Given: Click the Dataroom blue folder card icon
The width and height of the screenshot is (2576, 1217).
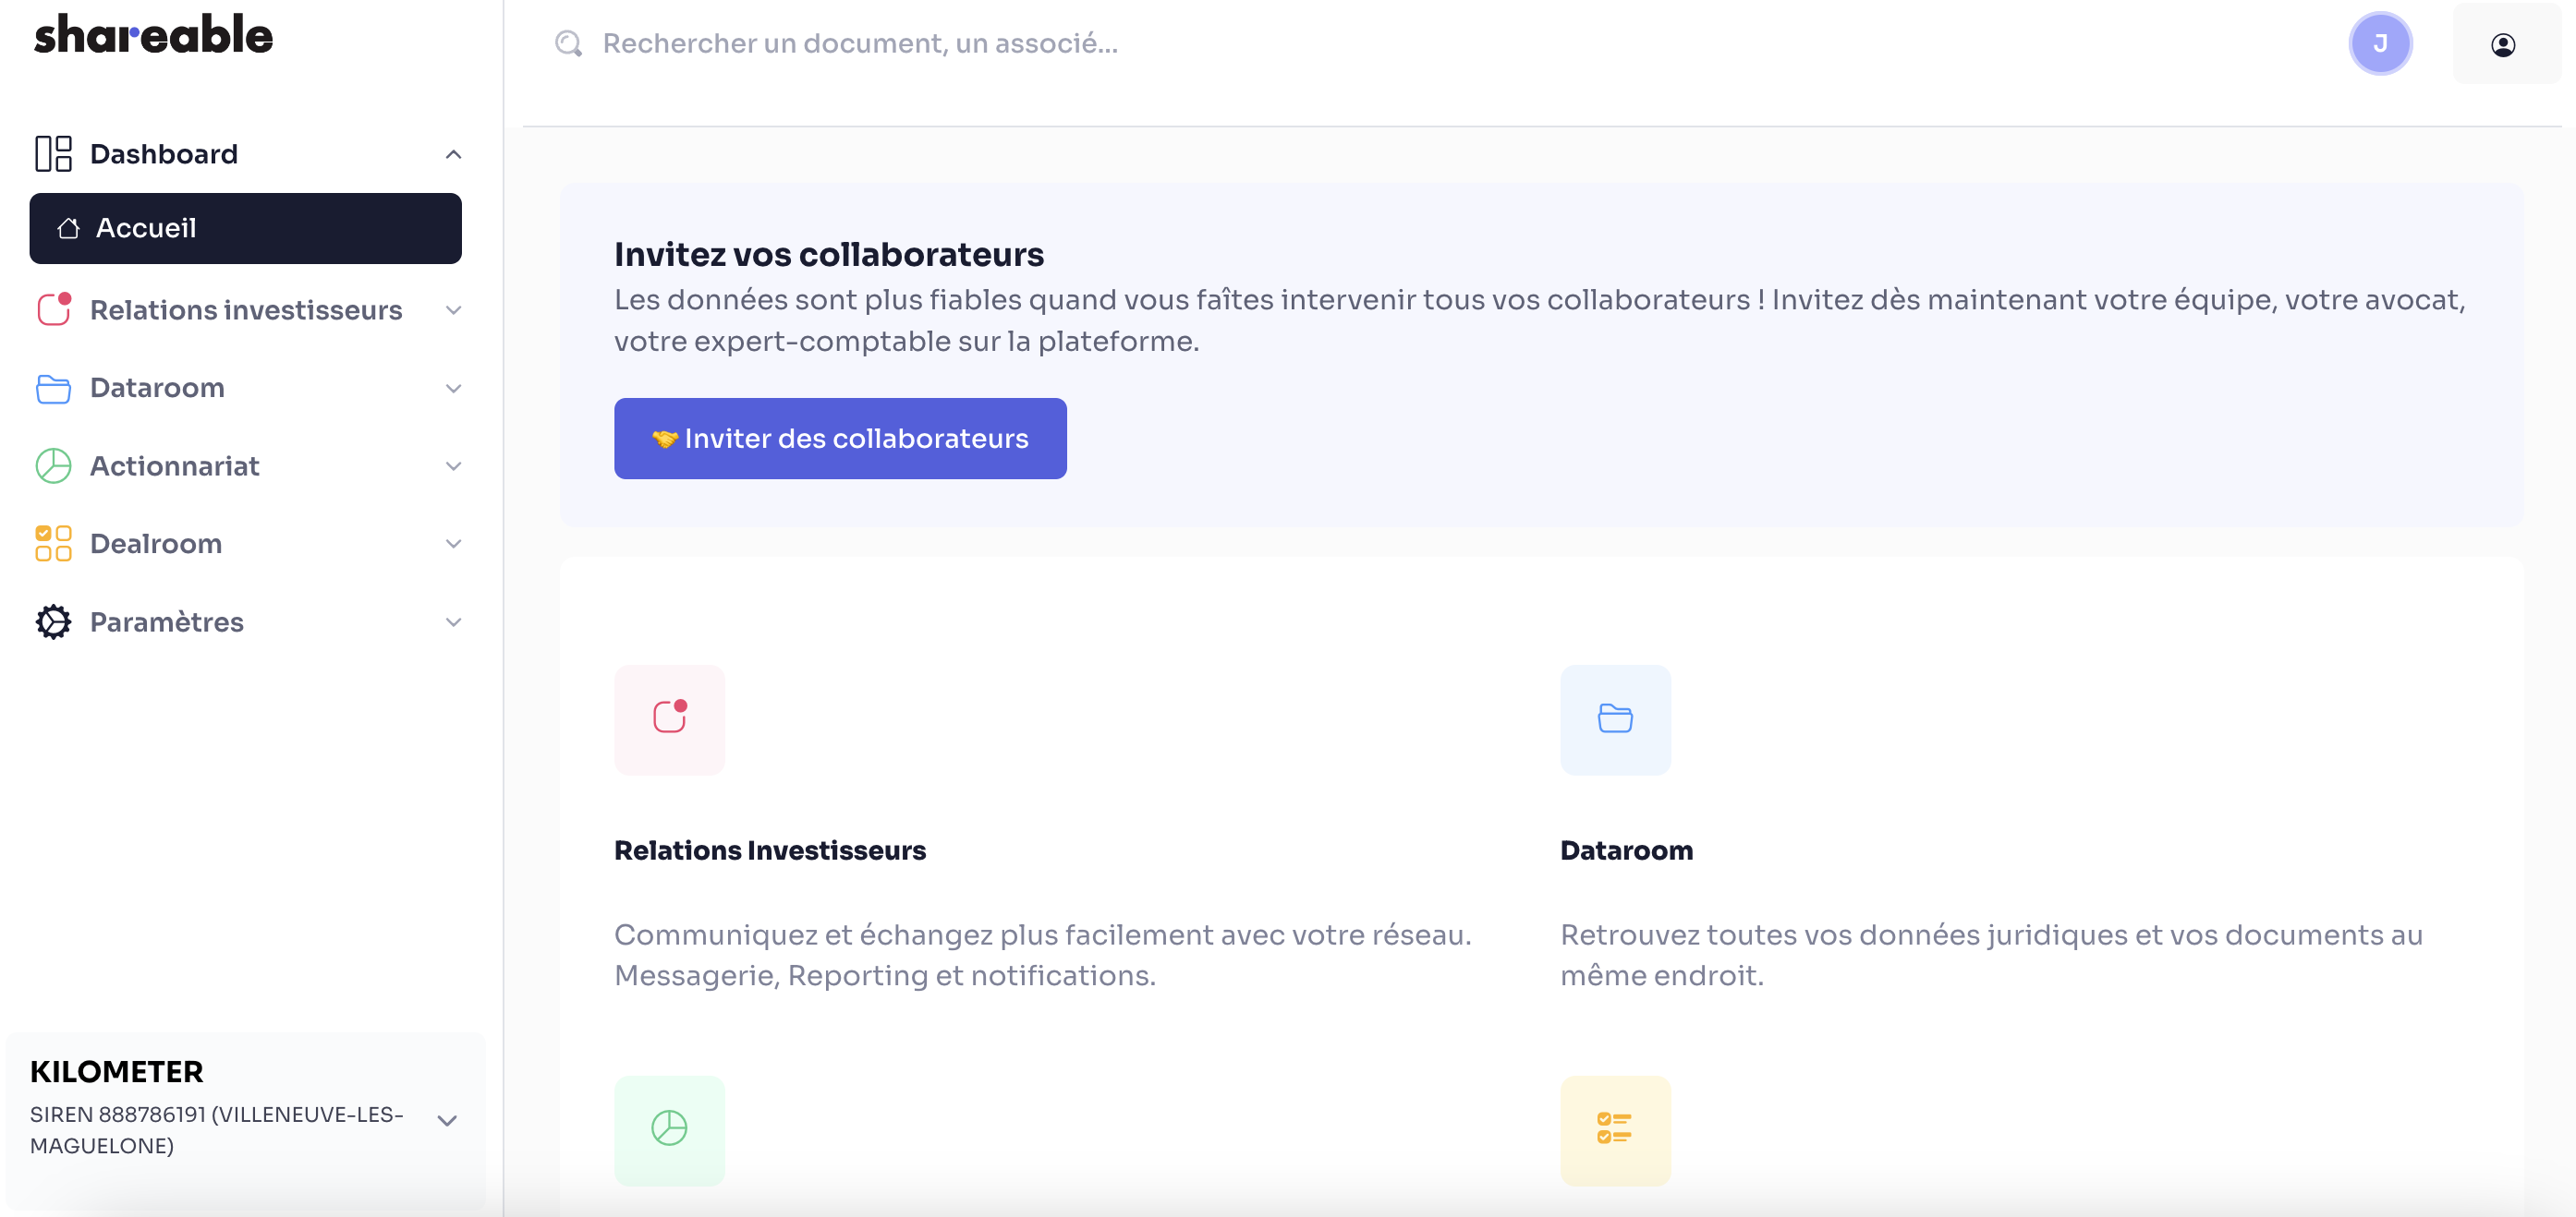Looking at the screenshot, I should (x=1614, y=719).
